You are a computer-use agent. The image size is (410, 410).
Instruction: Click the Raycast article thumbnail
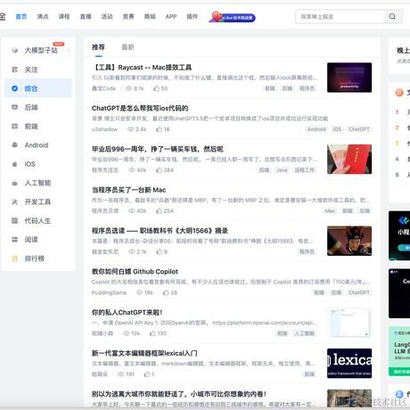(349, 78)
